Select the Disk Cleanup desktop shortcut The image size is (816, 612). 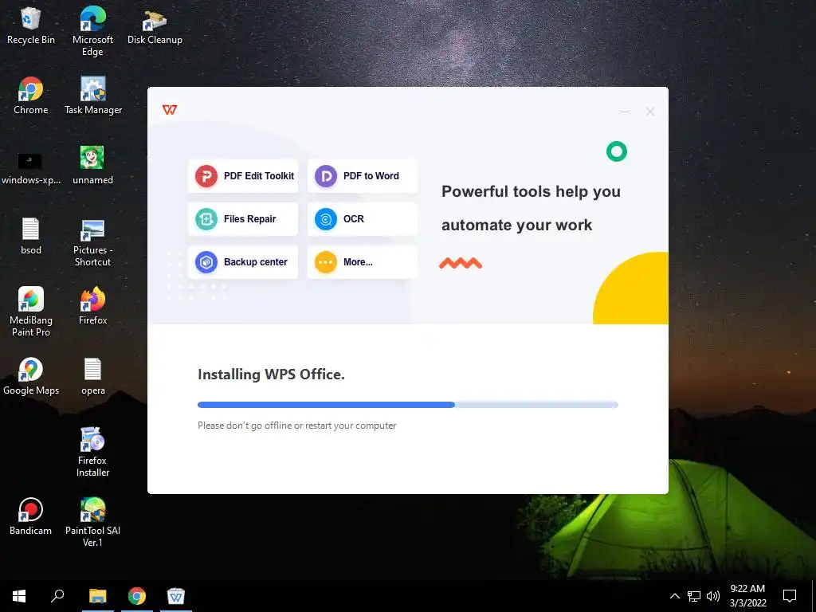[155, 26]
